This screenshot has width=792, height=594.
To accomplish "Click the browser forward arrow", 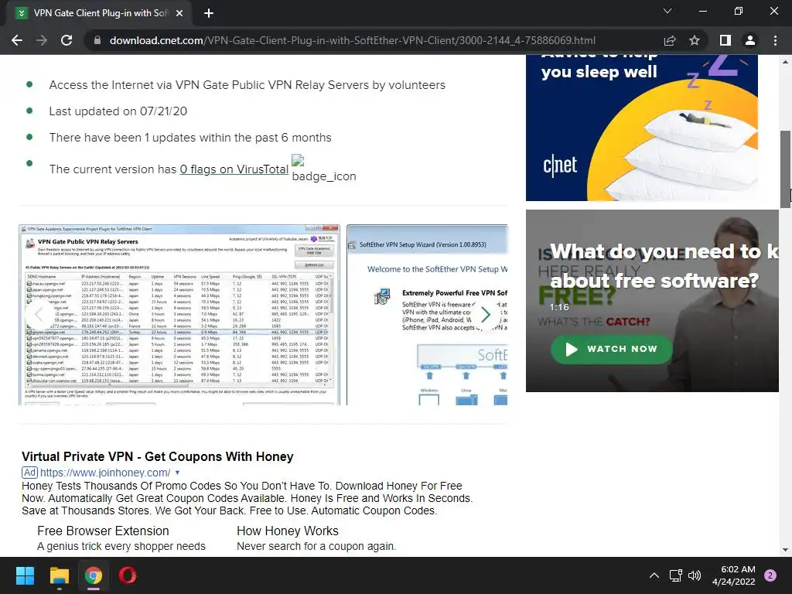I will click(x=42, y=40).
